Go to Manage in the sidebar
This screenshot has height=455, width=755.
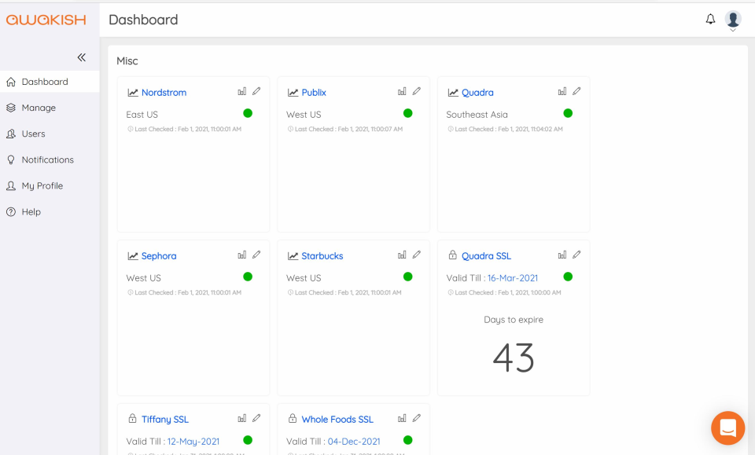pyautogui.click(x=39, y=108)
